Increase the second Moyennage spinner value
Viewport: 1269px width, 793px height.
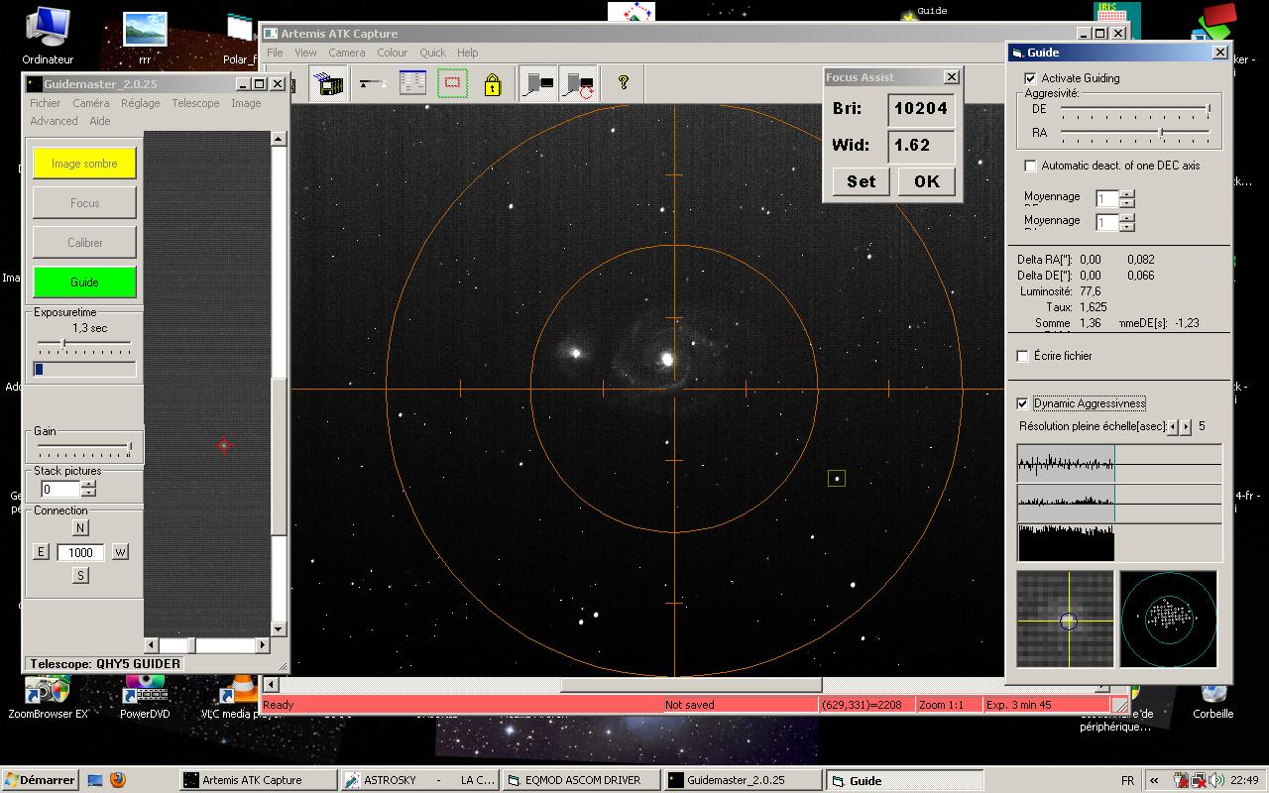pyautogui.click(x=1126, y=218)
